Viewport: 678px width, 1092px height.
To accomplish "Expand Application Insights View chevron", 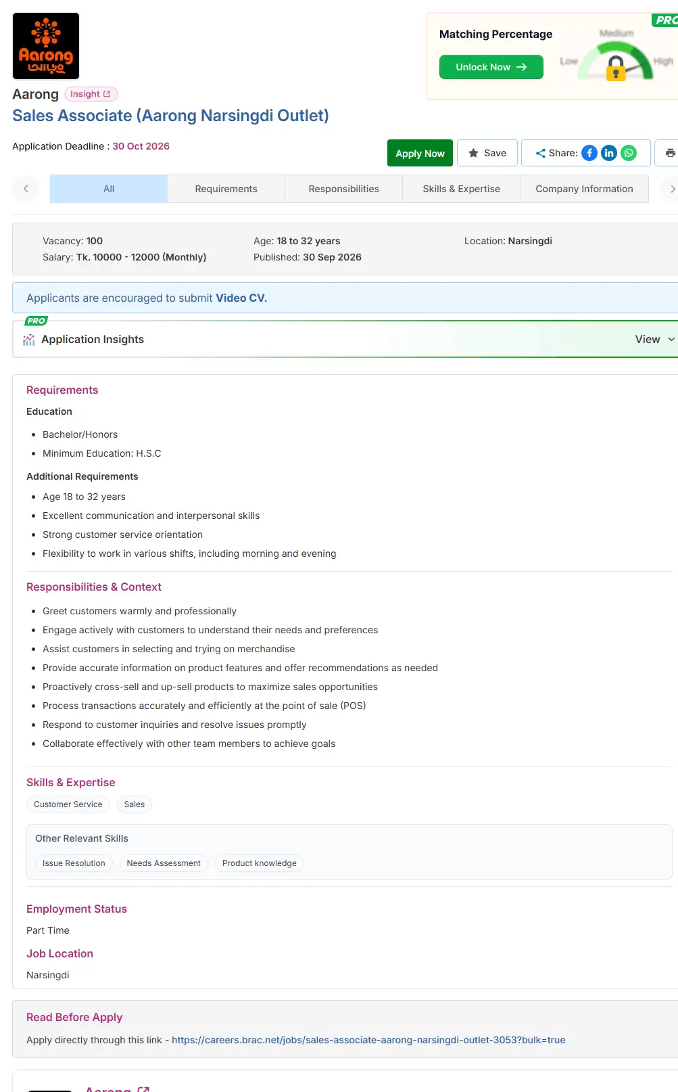I will coord(671,340).
